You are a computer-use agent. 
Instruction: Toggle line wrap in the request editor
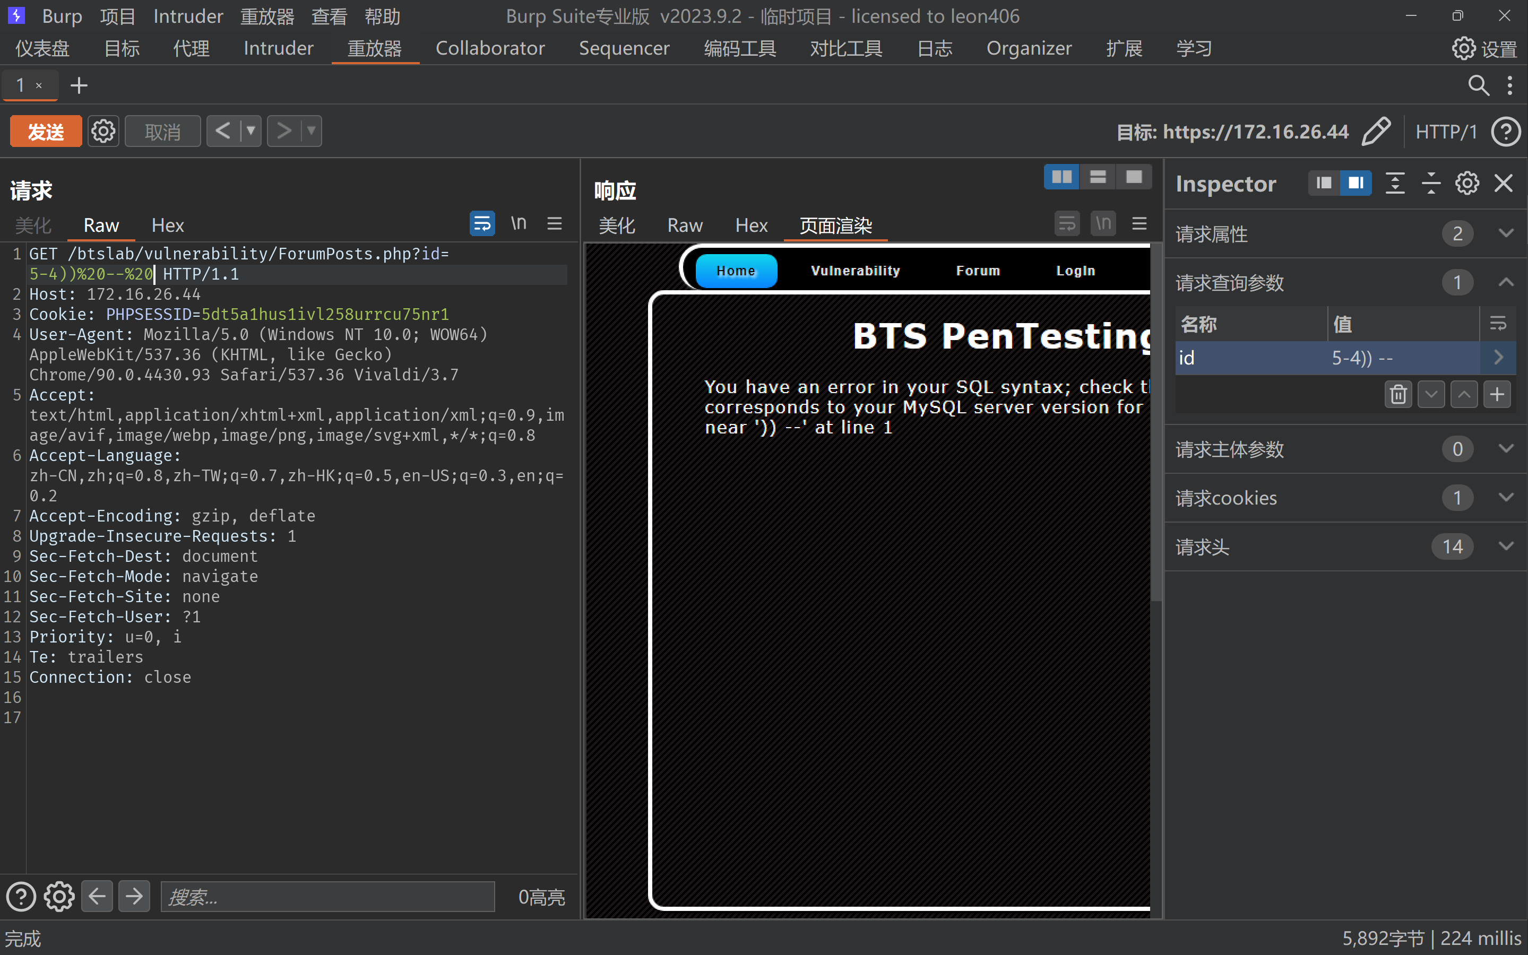[x=482, y=223]
